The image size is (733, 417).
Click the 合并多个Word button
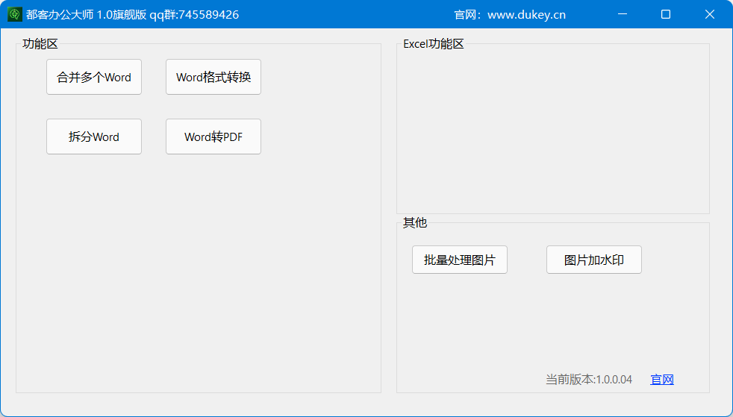pos(94,77)
